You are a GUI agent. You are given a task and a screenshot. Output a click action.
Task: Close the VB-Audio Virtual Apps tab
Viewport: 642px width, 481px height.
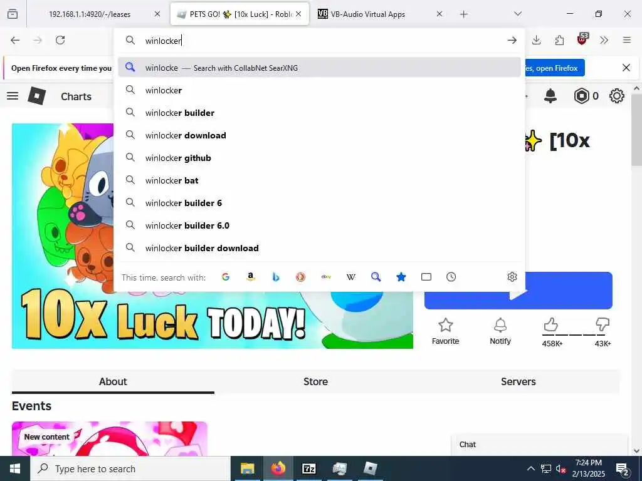pos(439,14)
